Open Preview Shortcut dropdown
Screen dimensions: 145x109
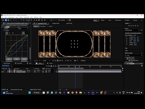tap(132, 30)
